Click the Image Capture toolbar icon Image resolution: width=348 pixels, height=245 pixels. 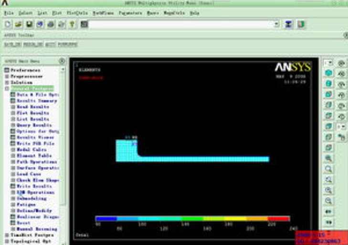click(51, 24)
